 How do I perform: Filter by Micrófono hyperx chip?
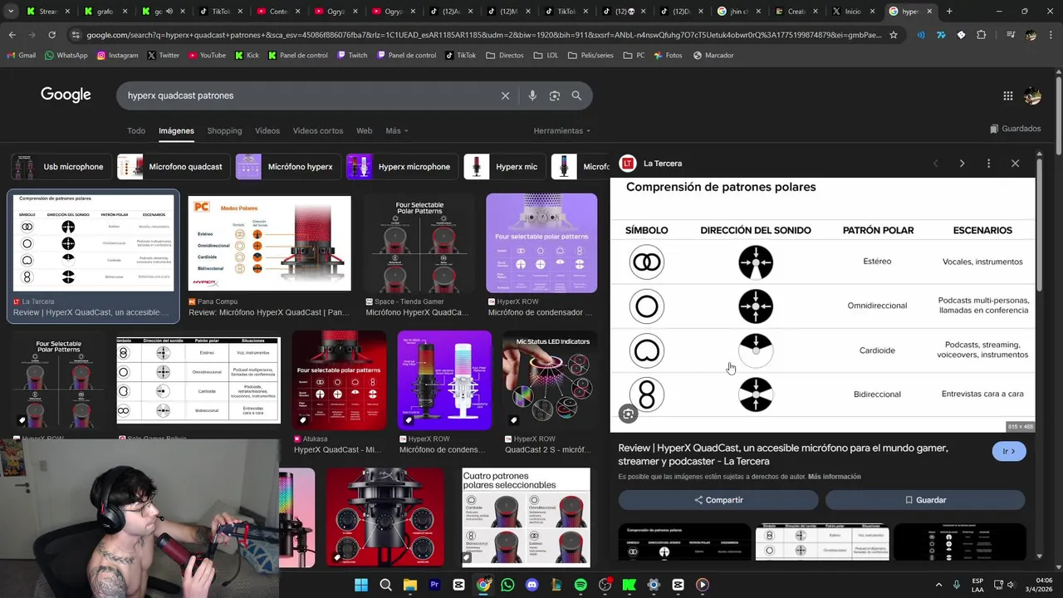tap(287, 167)
